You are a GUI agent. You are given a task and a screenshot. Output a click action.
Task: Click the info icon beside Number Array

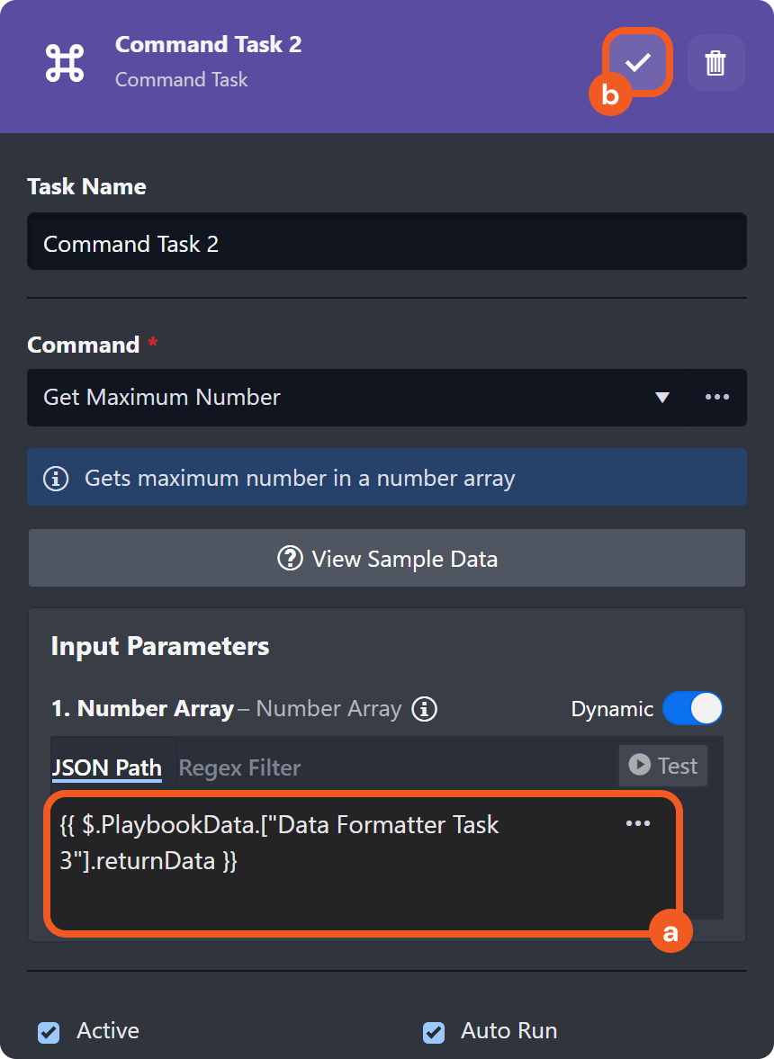424,709
